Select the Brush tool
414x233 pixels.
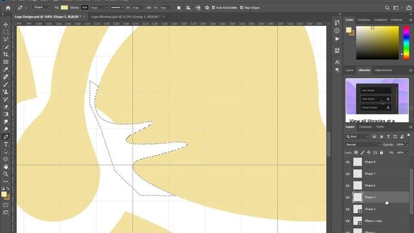pyautogui.click(x=6, y=85)
